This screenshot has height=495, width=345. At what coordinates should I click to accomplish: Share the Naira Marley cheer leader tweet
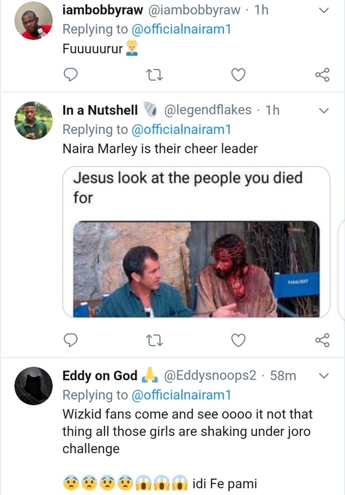(x=322, y=340)
